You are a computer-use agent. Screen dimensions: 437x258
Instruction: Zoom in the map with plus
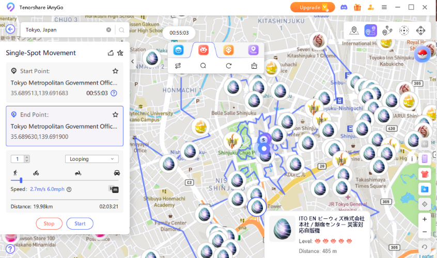[x=425, y=219]
